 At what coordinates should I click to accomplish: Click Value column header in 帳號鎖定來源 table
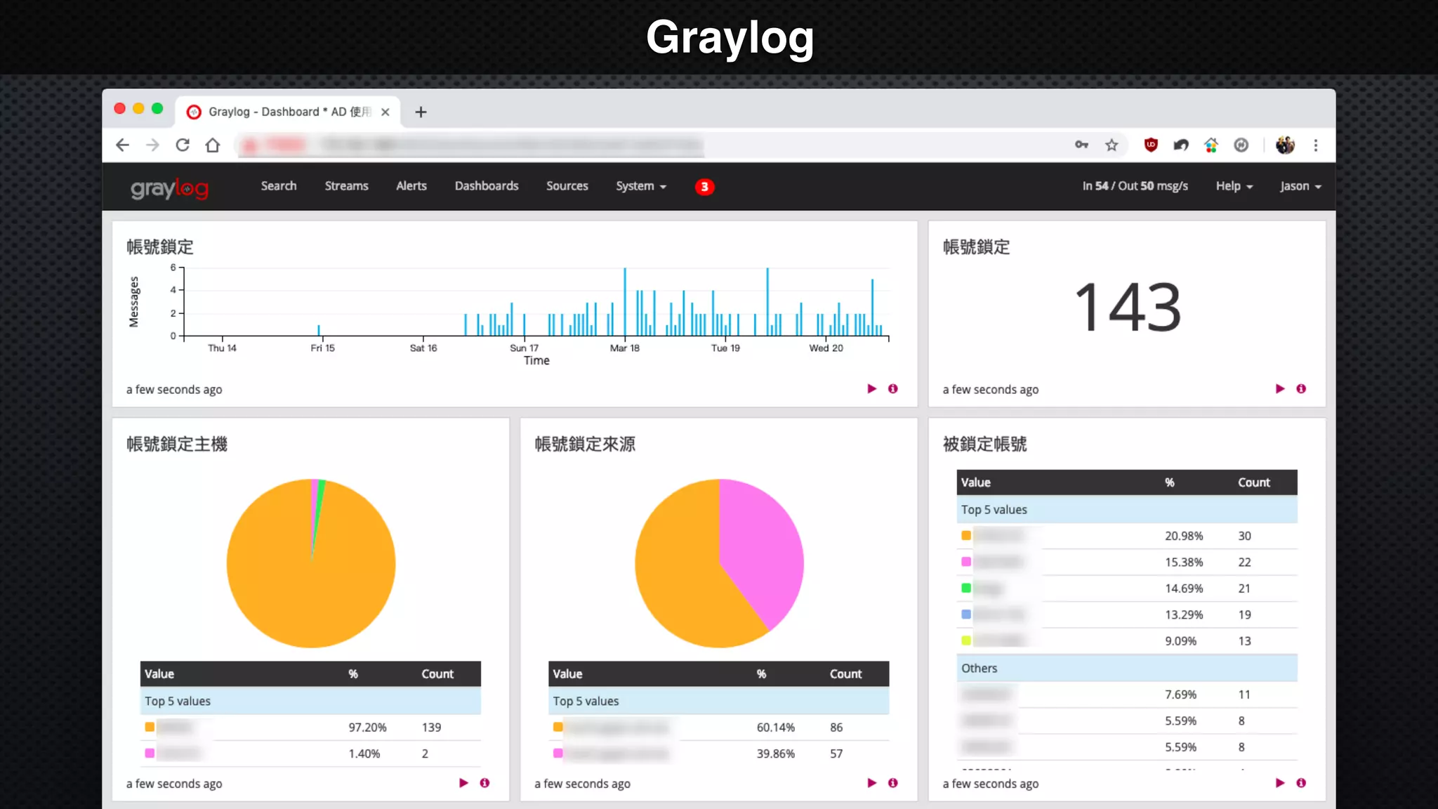tap(567, 673)
